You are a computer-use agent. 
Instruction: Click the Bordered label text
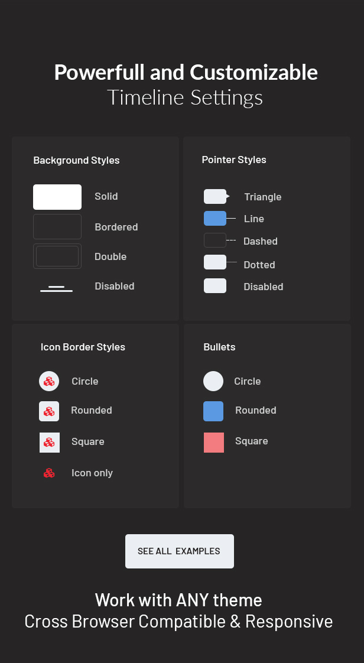(x=116, y=227)
